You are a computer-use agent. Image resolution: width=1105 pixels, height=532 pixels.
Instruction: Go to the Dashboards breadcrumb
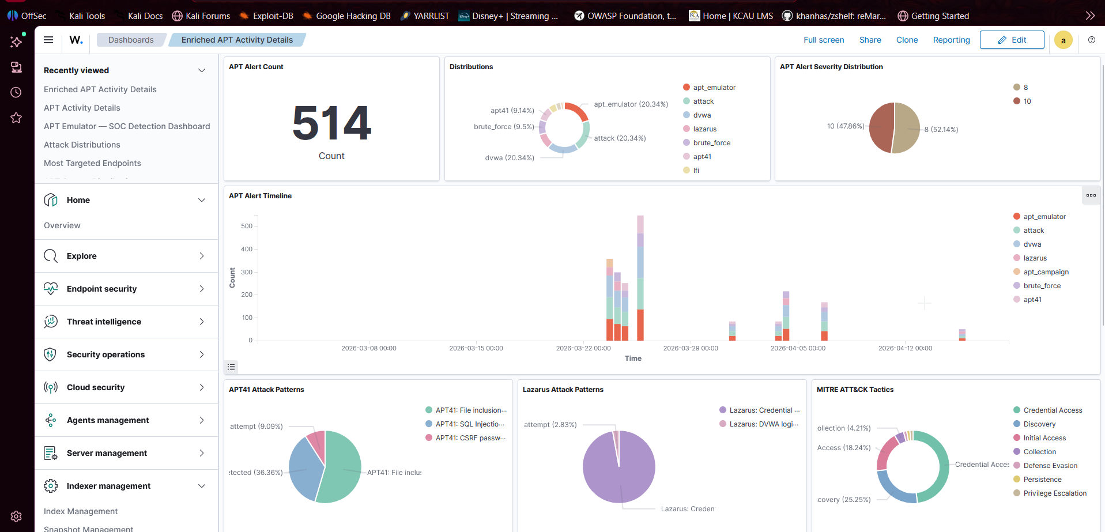pyautogui.click(x=131, y=40)
